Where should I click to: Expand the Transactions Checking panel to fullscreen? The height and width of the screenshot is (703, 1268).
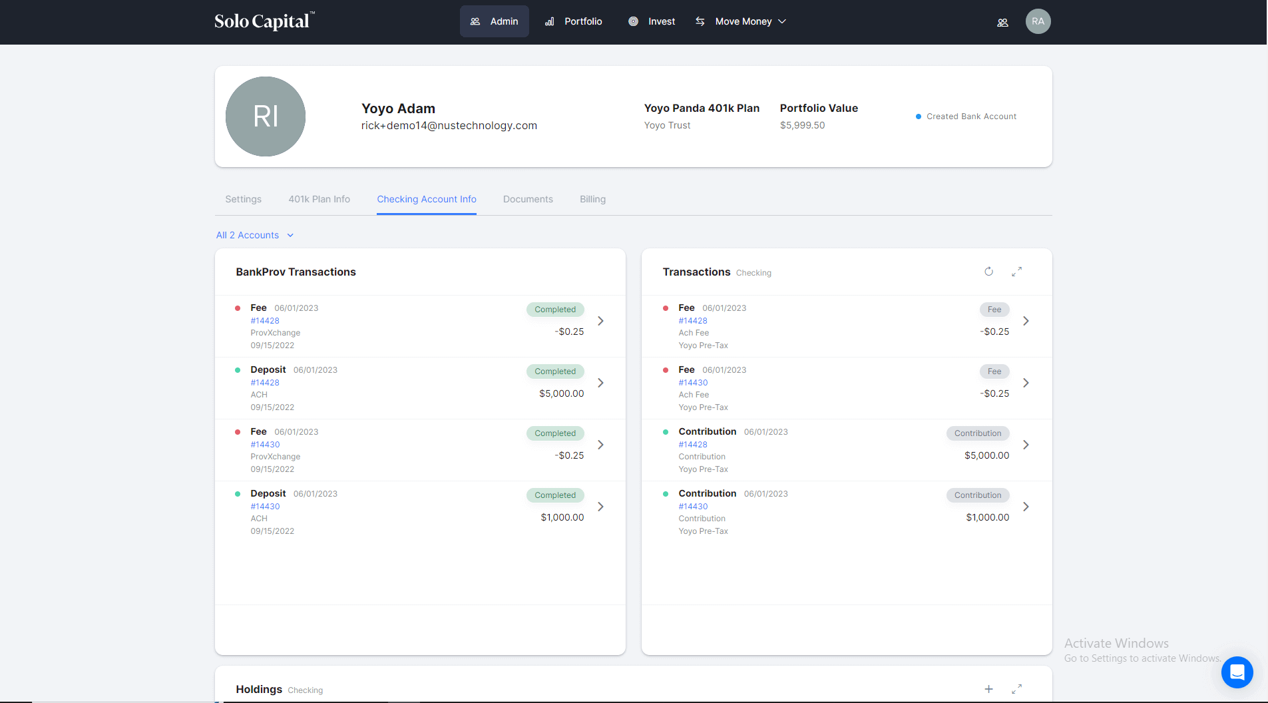(x=1016, y=272)
